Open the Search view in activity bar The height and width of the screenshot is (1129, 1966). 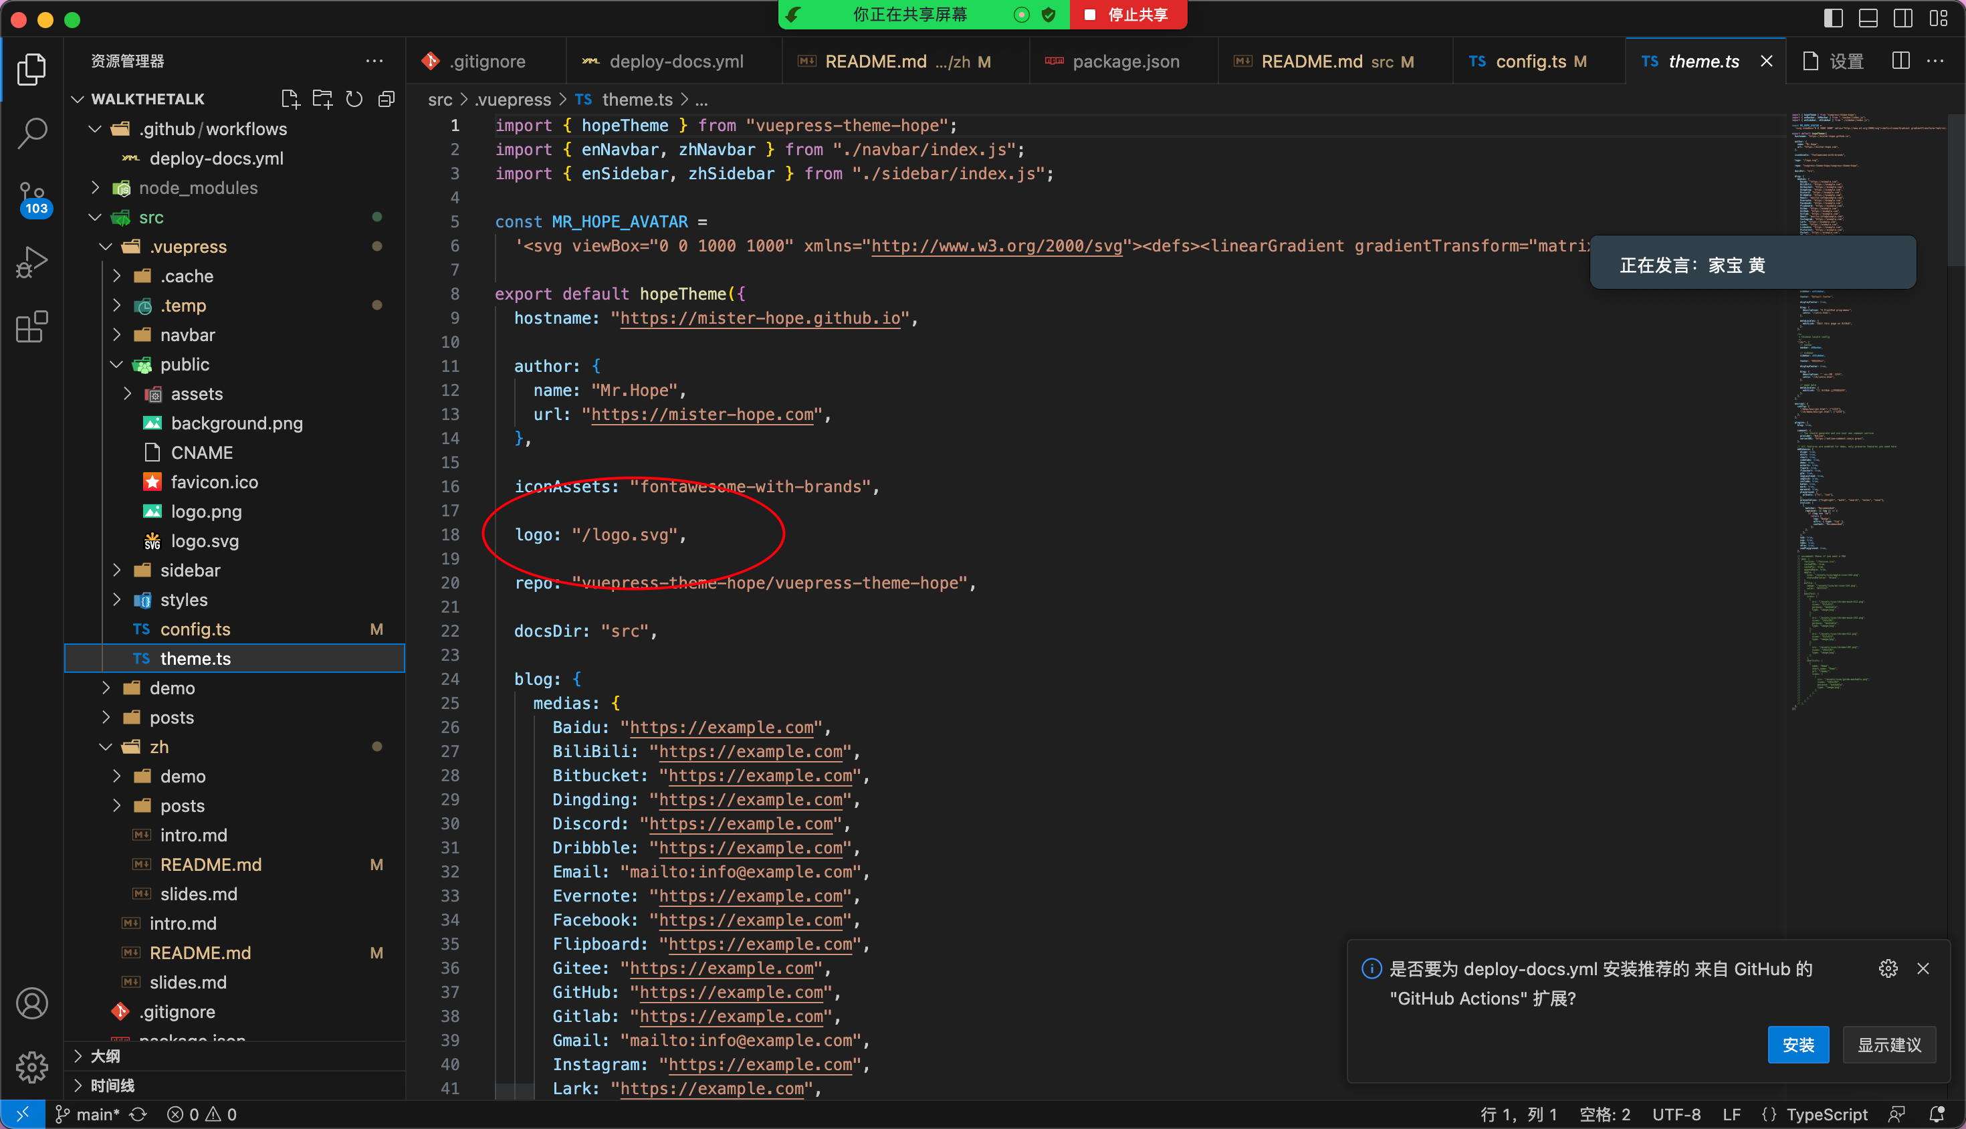32,132
